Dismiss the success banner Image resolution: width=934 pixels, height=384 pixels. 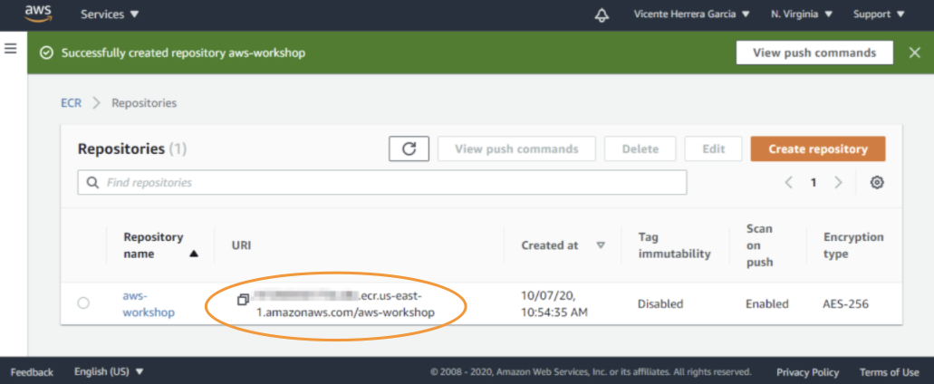click(x=915, y=53)
